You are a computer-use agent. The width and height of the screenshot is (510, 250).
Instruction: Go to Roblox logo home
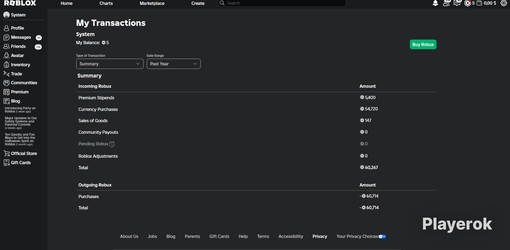coord(20,3)
